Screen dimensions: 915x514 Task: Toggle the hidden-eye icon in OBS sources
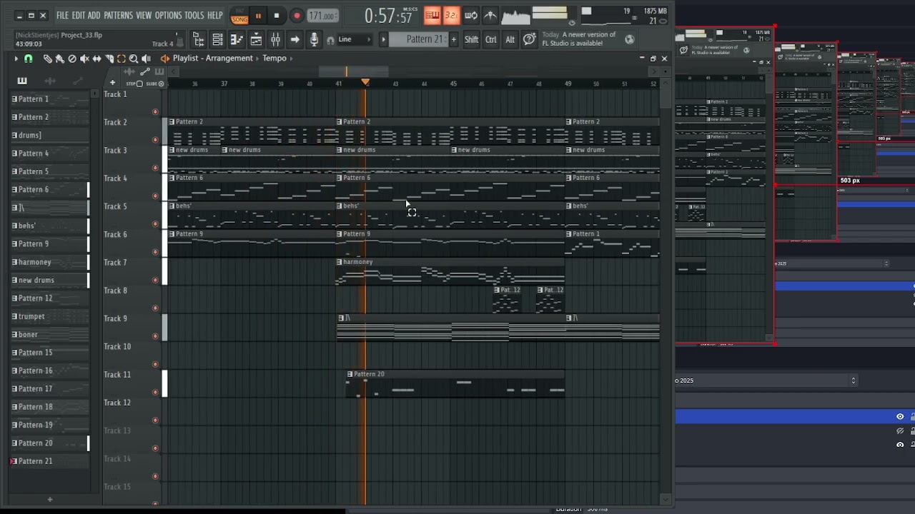[x=900, y=431]
